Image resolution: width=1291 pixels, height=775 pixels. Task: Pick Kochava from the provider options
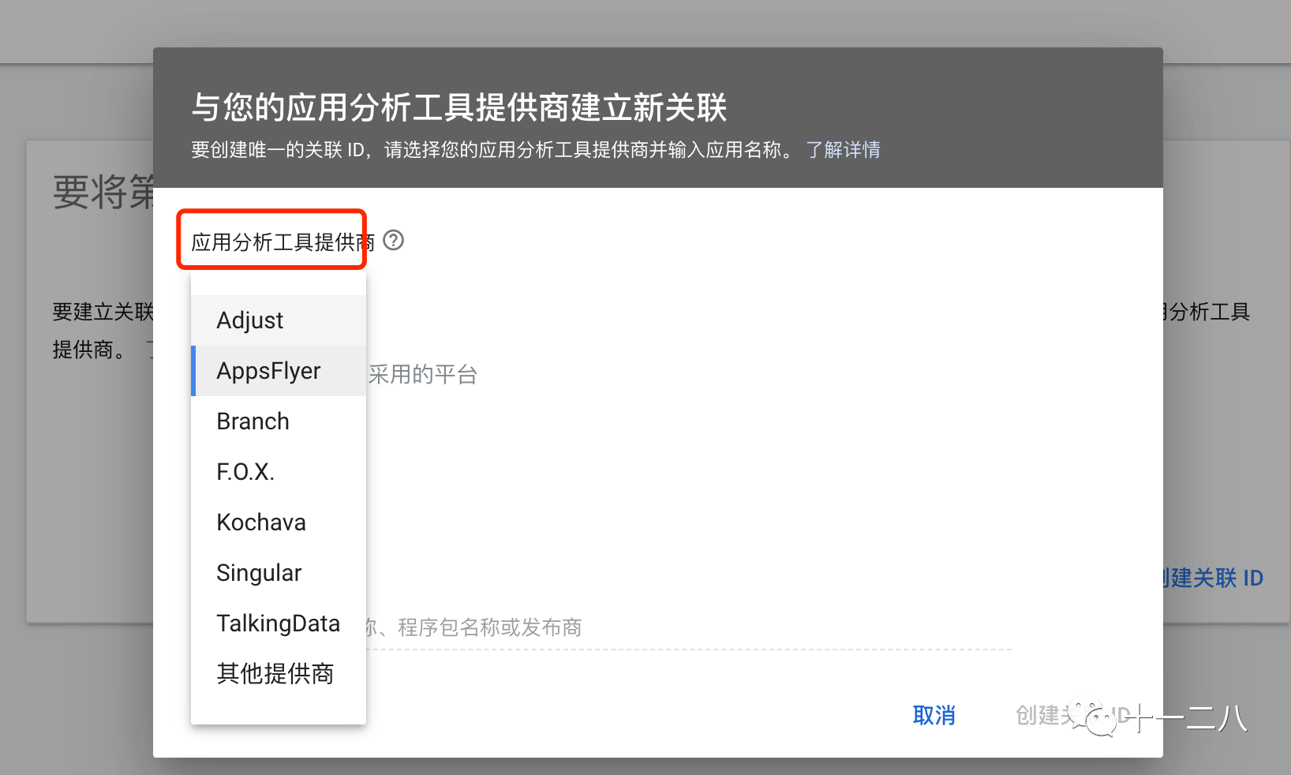pyautogui.click(x=260, y=522)
